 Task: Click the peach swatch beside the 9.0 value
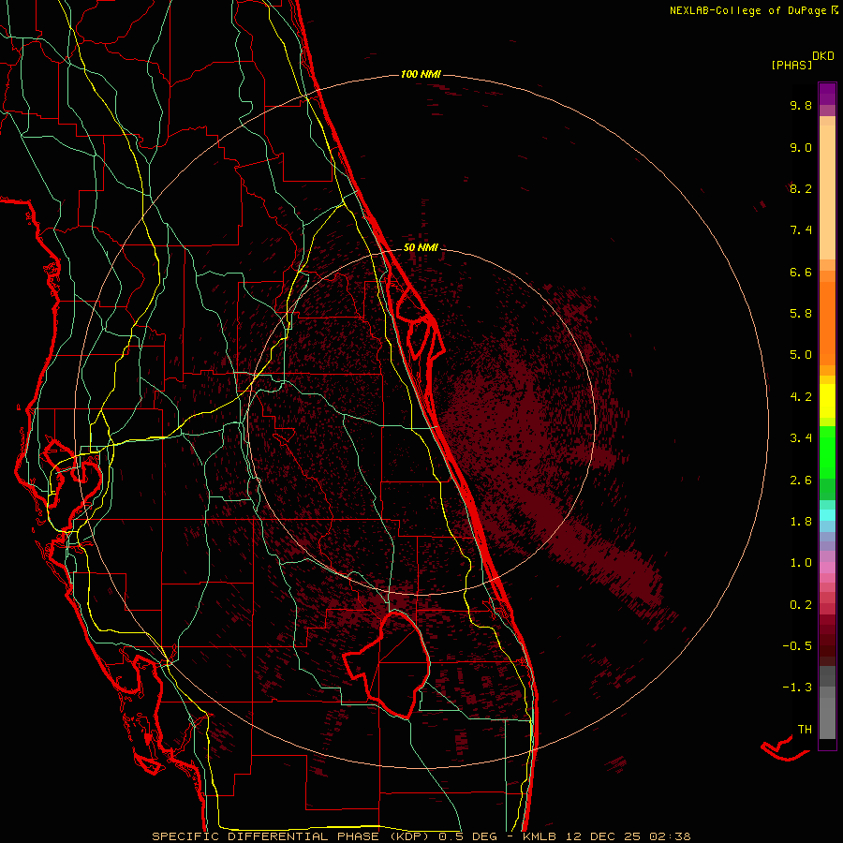pos(827,147)
